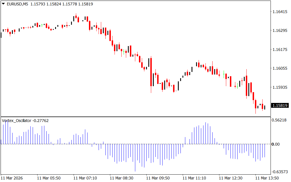Click the 0.00 oscillator zero level label
This screenshot has height=182, width=291.
pyautogui.click(x=276, y=144)
